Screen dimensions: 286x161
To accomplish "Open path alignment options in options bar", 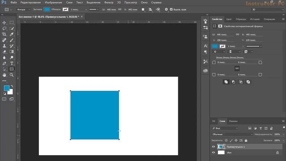I will pyautogui.click(x=150, y=9).
